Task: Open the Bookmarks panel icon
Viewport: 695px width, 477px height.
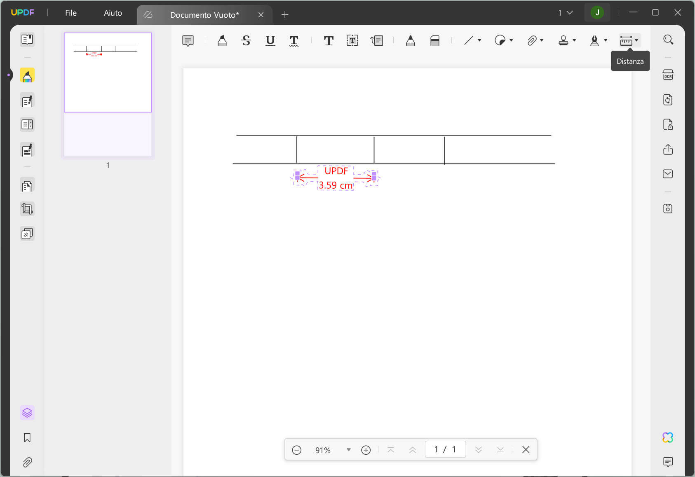Action: point(27,437)
